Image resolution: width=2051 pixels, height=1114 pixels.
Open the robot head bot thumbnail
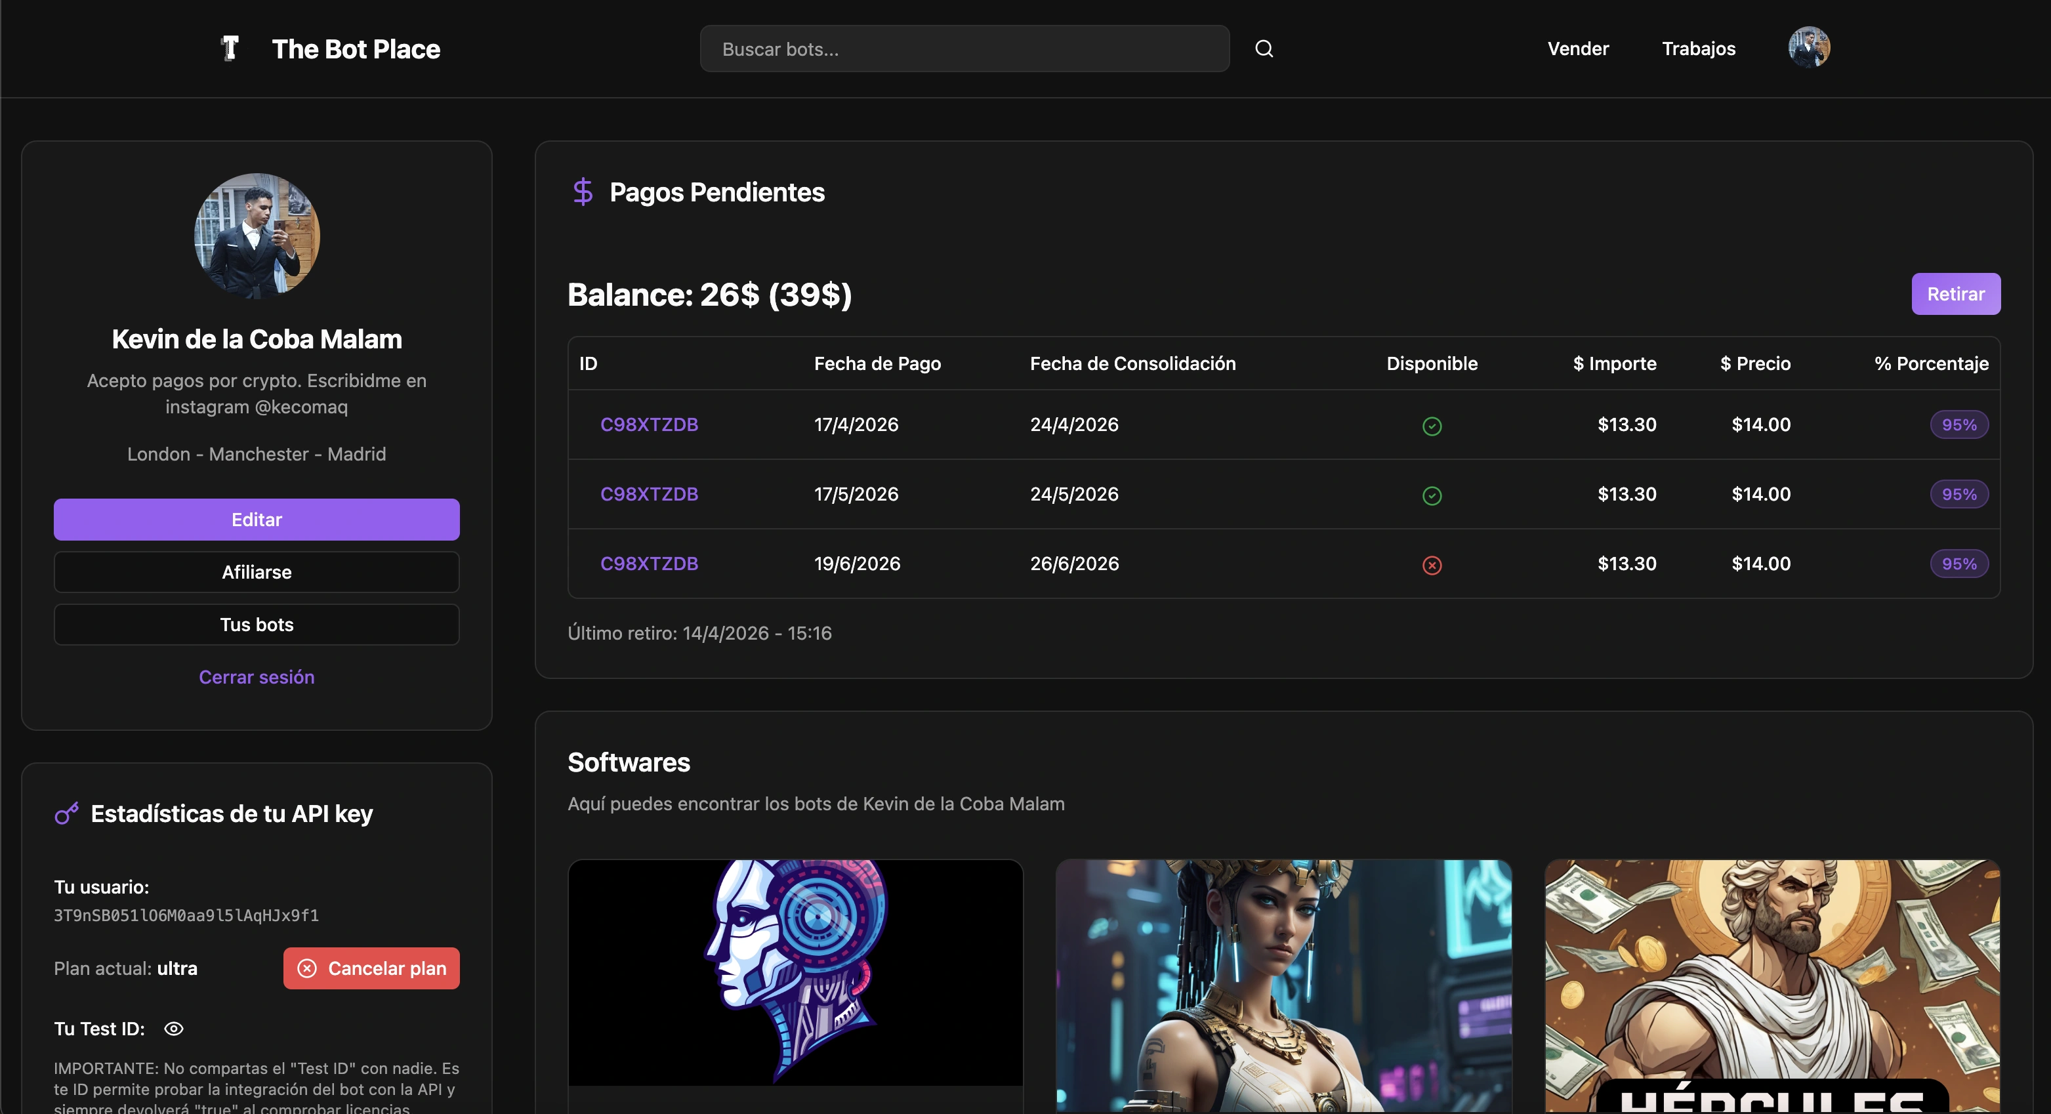tap(795, 972)
